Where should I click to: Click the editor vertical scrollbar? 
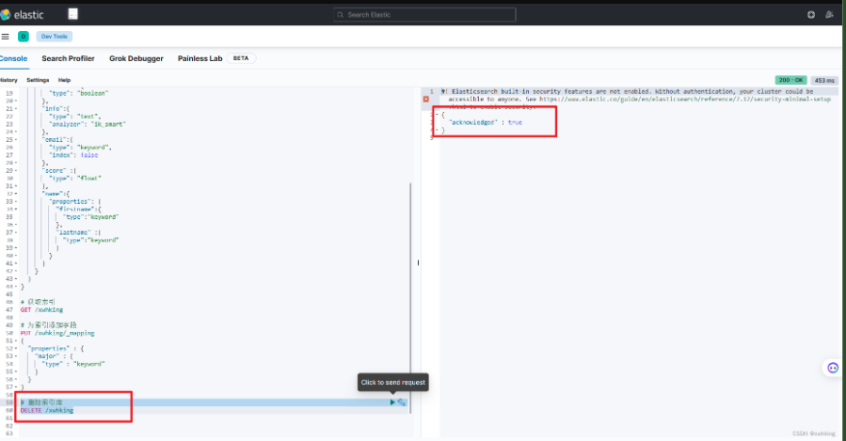click(410, 282)
